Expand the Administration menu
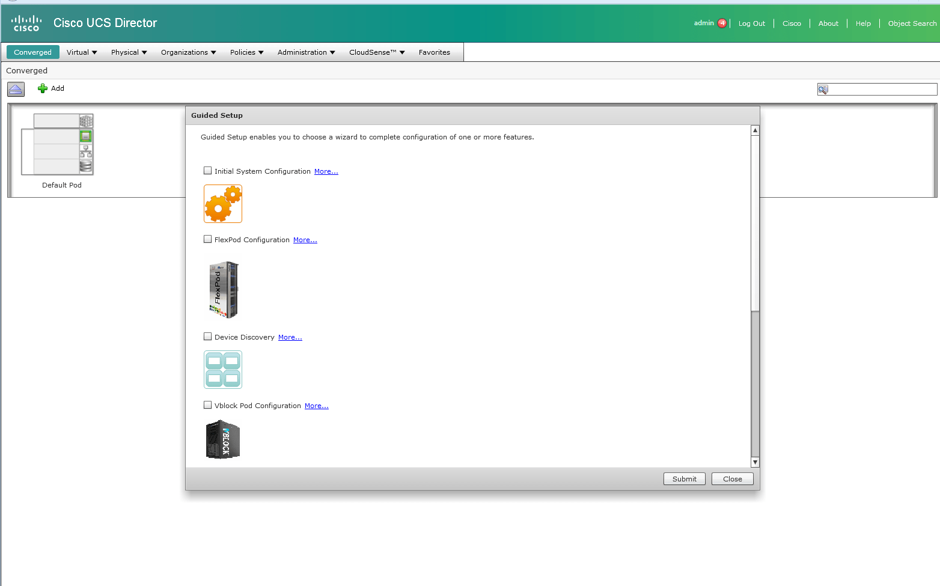This screenshot has width=940, height=586. pos(306,52)
